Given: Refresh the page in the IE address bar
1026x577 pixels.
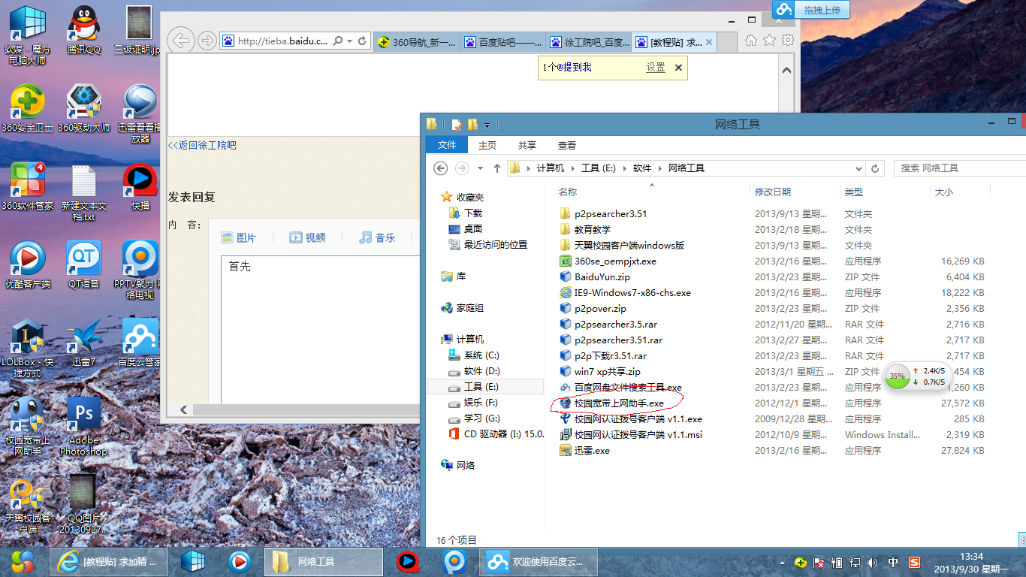Looking at the screenshot, I should (x=362, y=41).
